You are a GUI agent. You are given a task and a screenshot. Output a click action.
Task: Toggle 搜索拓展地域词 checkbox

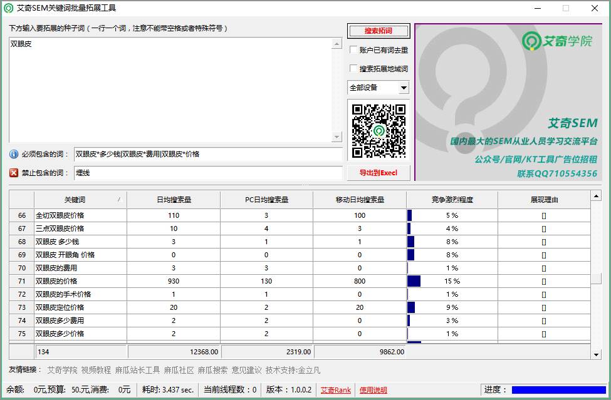[353, 68]
